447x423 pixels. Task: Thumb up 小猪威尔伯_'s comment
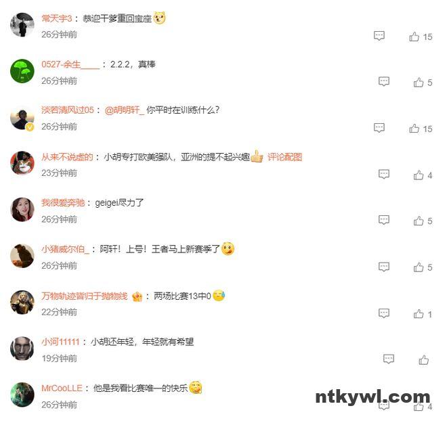point(419,267)
